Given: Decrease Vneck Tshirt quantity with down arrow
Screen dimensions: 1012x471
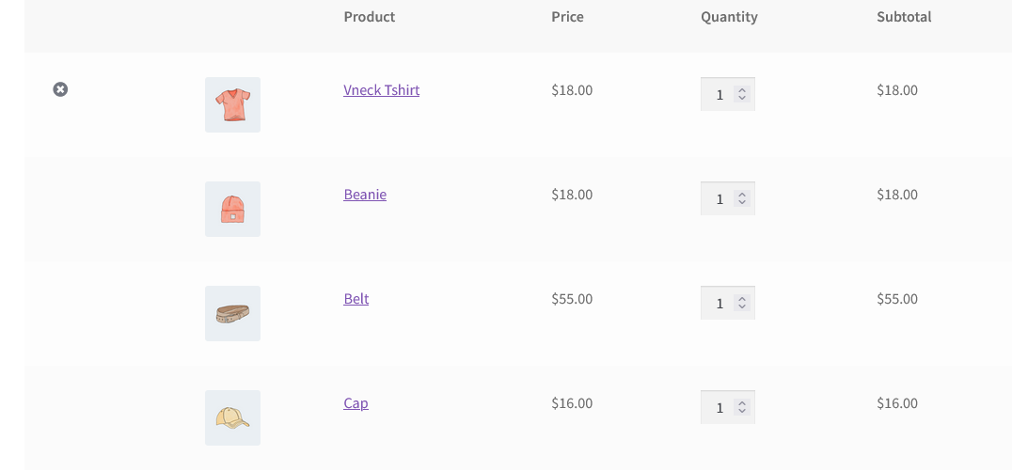Looking at the screenshot, I should point(742,98).
